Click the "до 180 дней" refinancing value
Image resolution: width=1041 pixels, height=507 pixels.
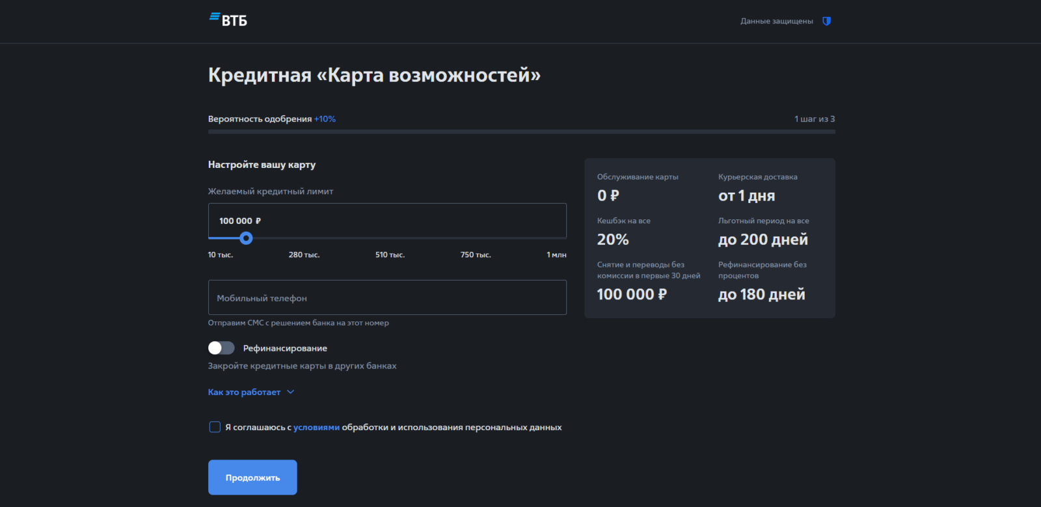coord(761,294)
